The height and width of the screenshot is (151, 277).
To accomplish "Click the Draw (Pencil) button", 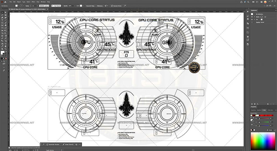I will tap(68, 144).
